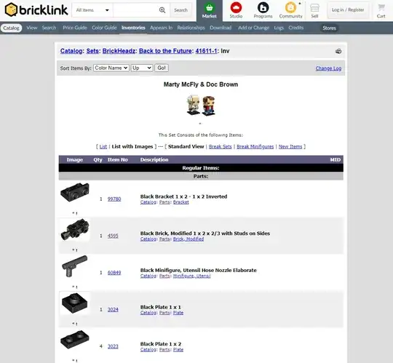Open the Up sort direction dropdown
The height and width of the screenshot is (363, 393).
coord(142,68)
